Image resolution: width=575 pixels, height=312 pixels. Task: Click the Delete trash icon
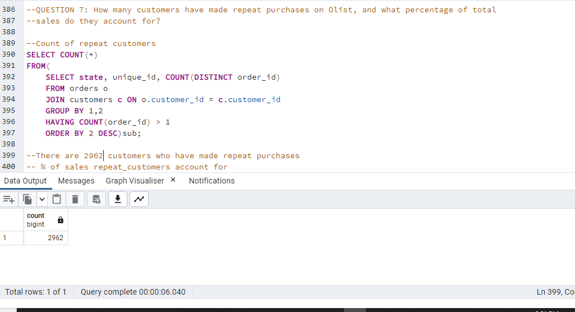tap(75, 199)
